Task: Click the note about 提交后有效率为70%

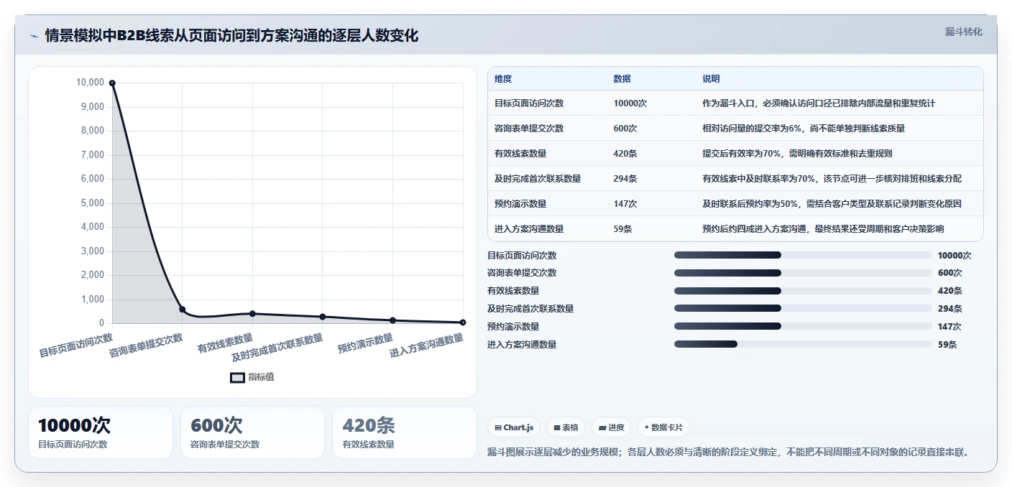Action: [797, 154]
